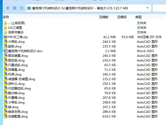Image resolution: width=166 pixels, height=125 pixels.
Task: Click the file name 番茄榨汁机结构设计.doc
Action: 25,51
